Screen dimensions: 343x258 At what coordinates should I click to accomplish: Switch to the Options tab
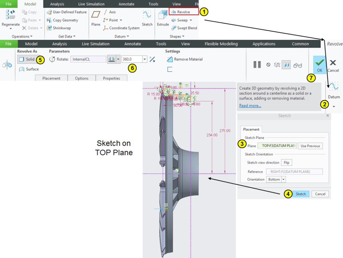[81, 78]
